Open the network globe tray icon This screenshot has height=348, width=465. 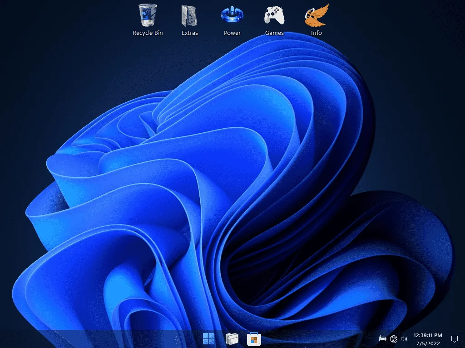click(394, 339)
